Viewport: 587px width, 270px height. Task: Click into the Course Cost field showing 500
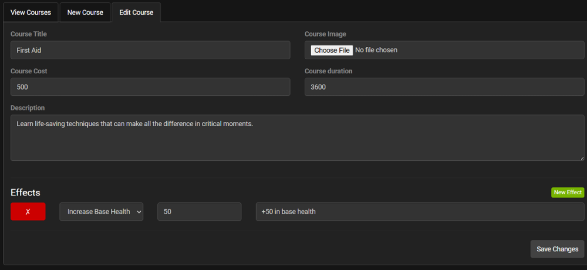tap(150, 87)
